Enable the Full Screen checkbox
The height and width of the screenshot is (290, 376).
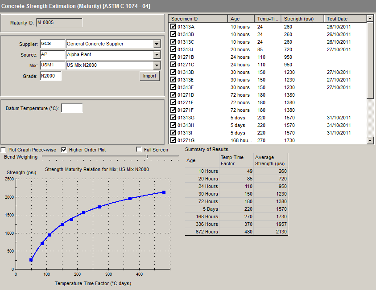pyautogui.click(x=139, y=150)
